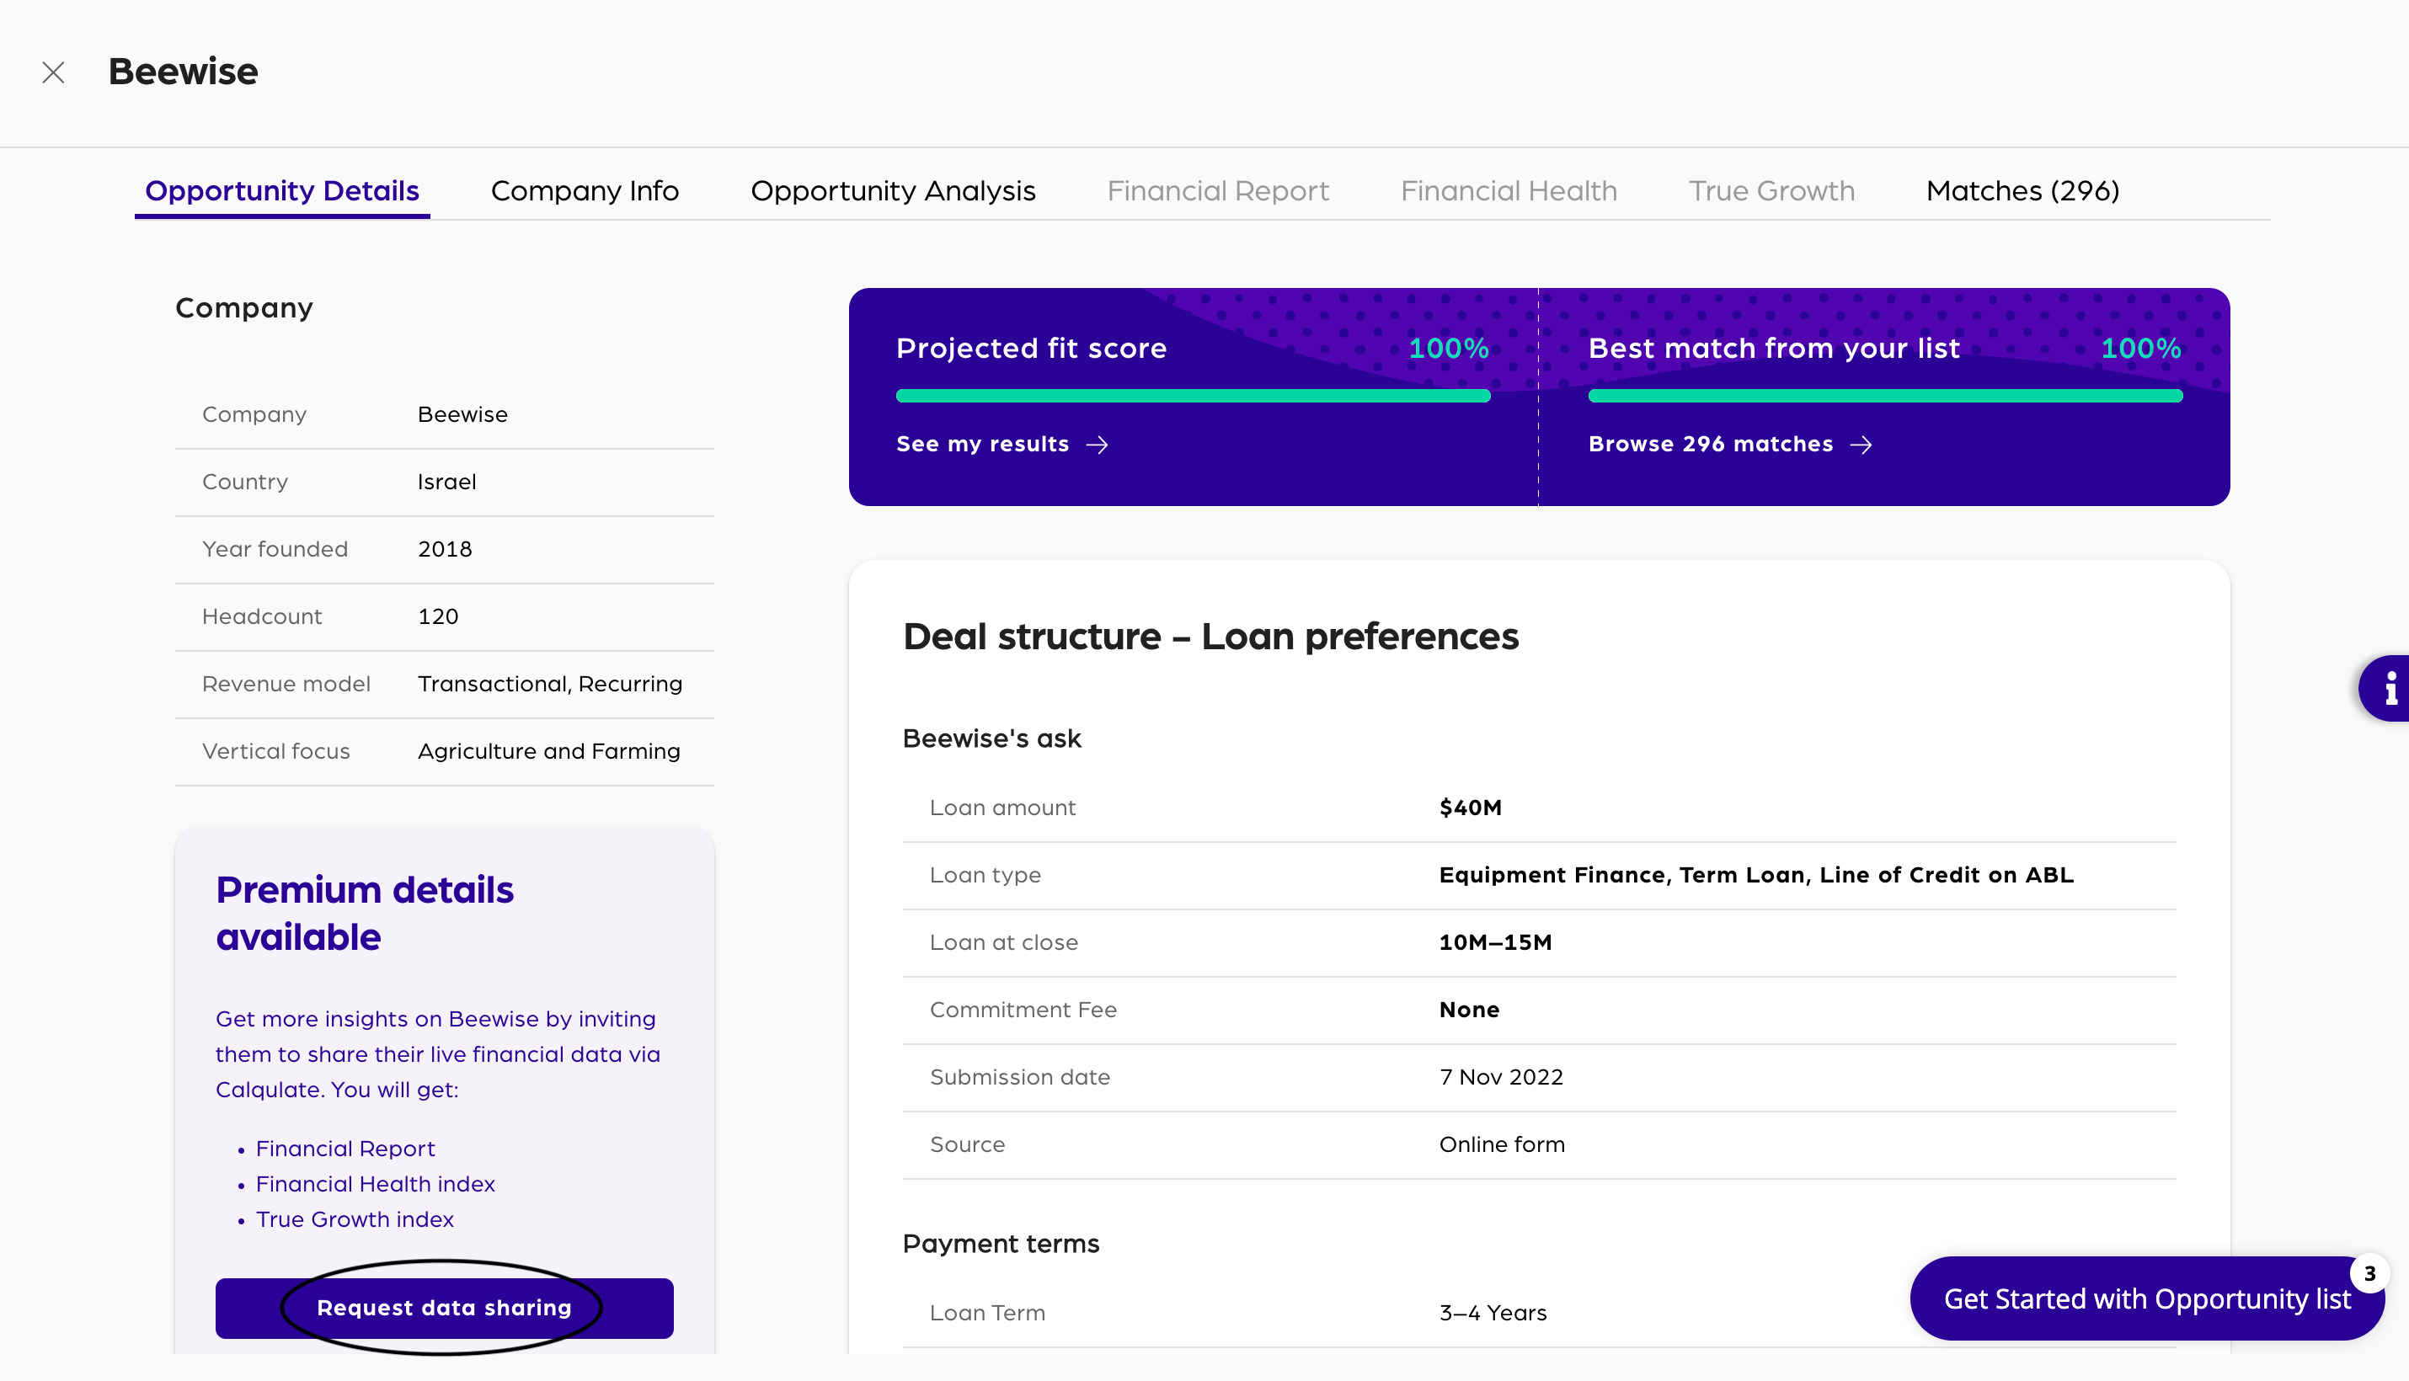
Task: Open the Browse 296 matches link
Action: (1710, 445)
